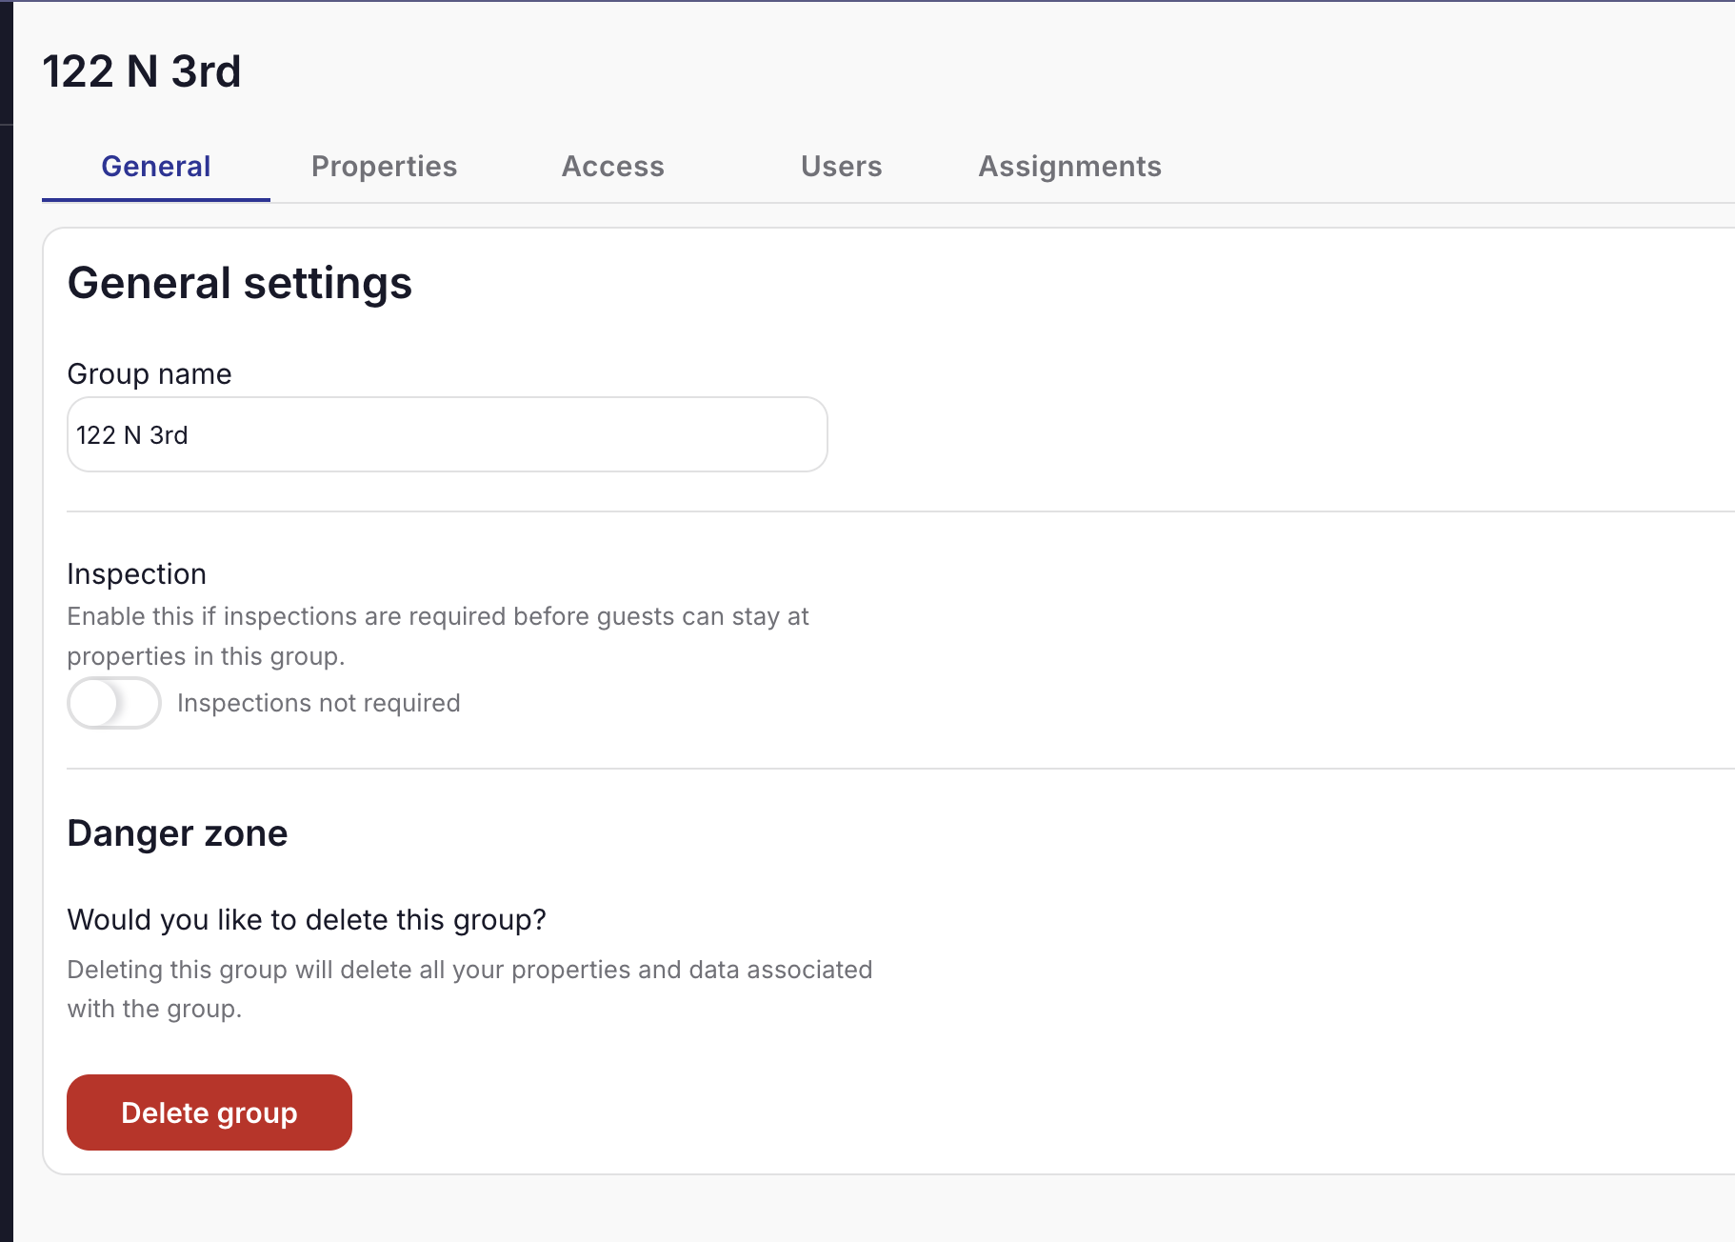Return to the General tab
The image size is (1735, 1242).
(155, 166)
